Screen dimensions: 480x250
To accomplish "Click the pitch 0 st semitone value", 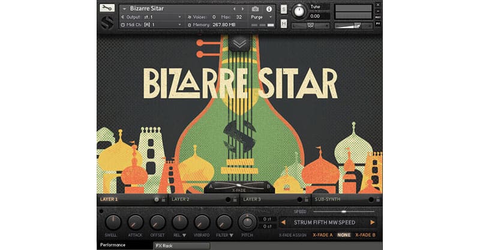I will 267,219.
